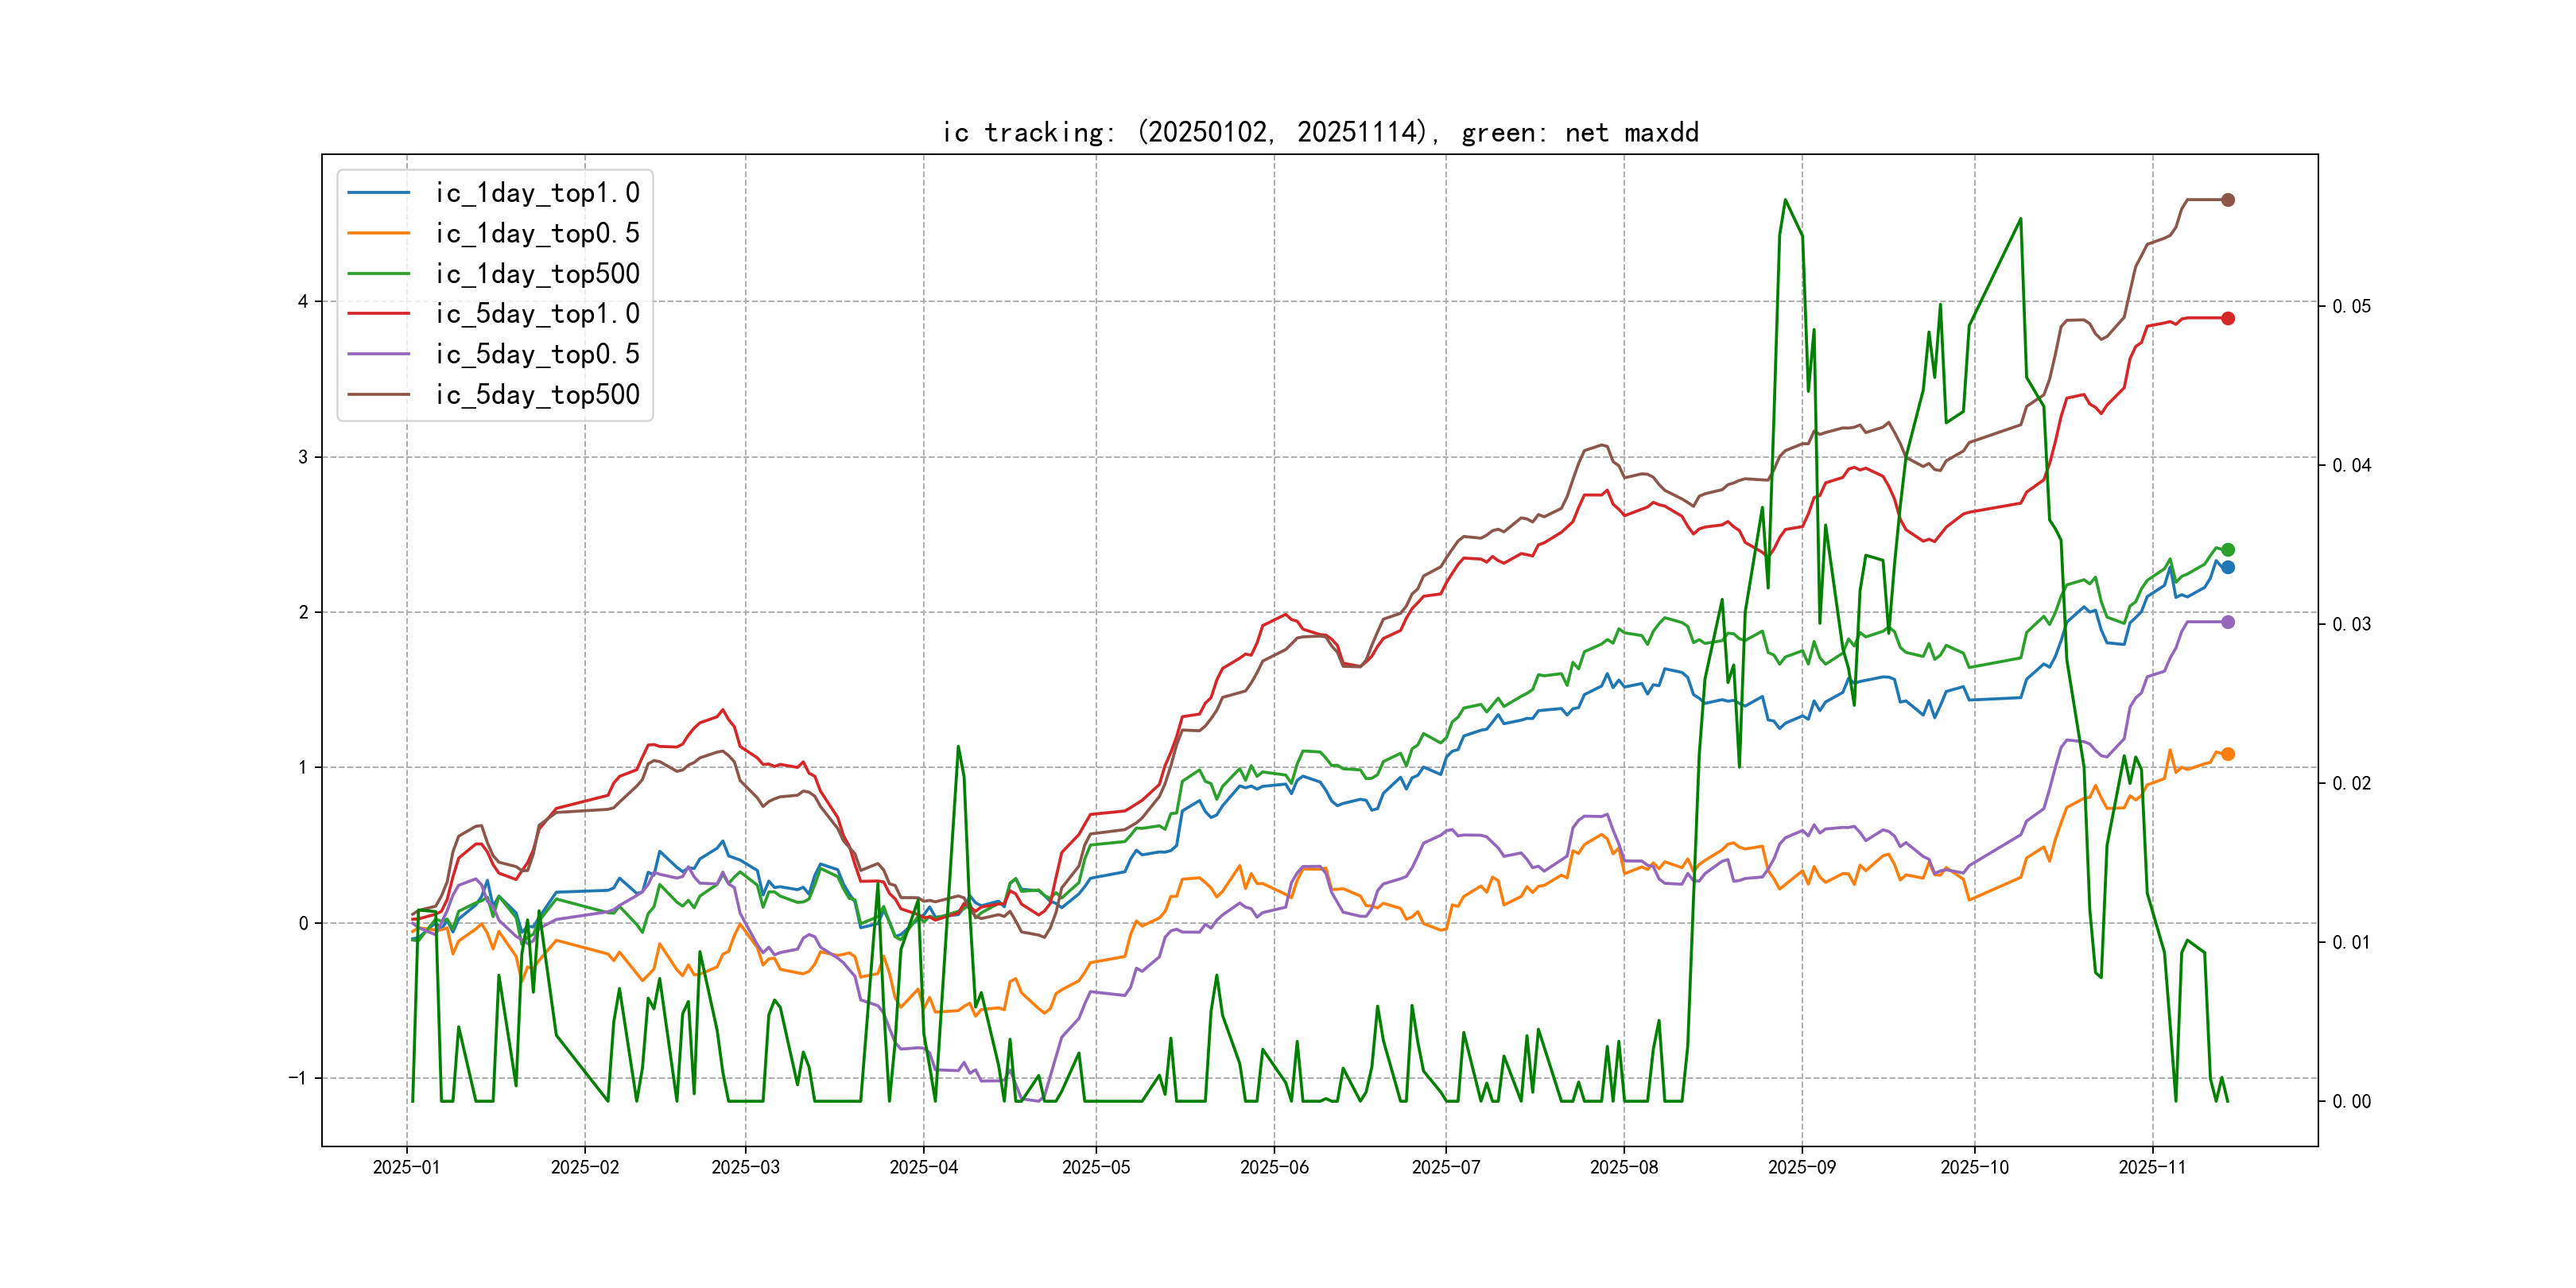Click the red legend line sample
The height and width of the screenshot is (1288, 2576).
click(x=378, y=314)
